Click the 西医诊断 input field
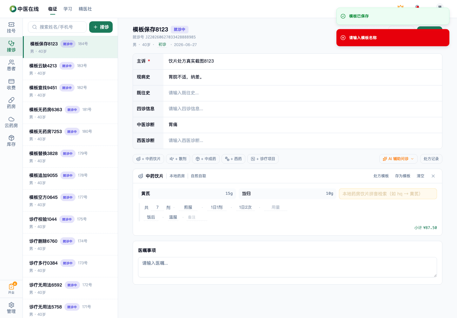The image size is (457, 318). click(302, 141)
